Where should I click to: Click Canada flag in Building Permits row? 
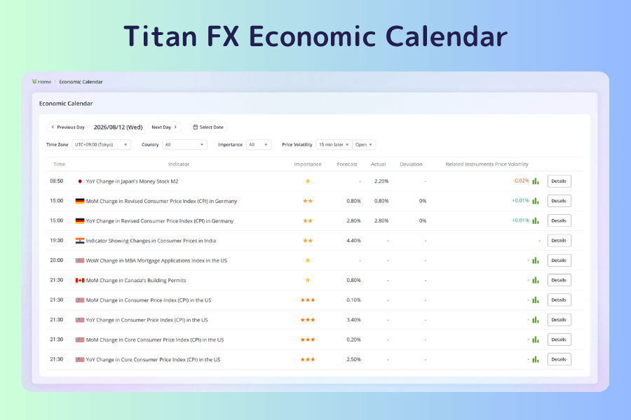click(80, 280)
